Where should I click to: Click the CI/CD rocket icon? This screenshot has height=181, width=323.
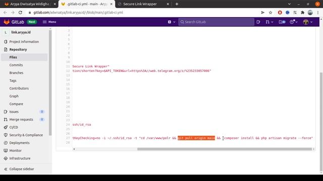(6, 127)
